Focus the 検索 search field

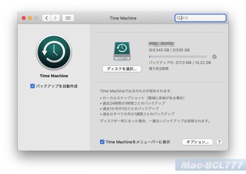(x=200, y=18)
